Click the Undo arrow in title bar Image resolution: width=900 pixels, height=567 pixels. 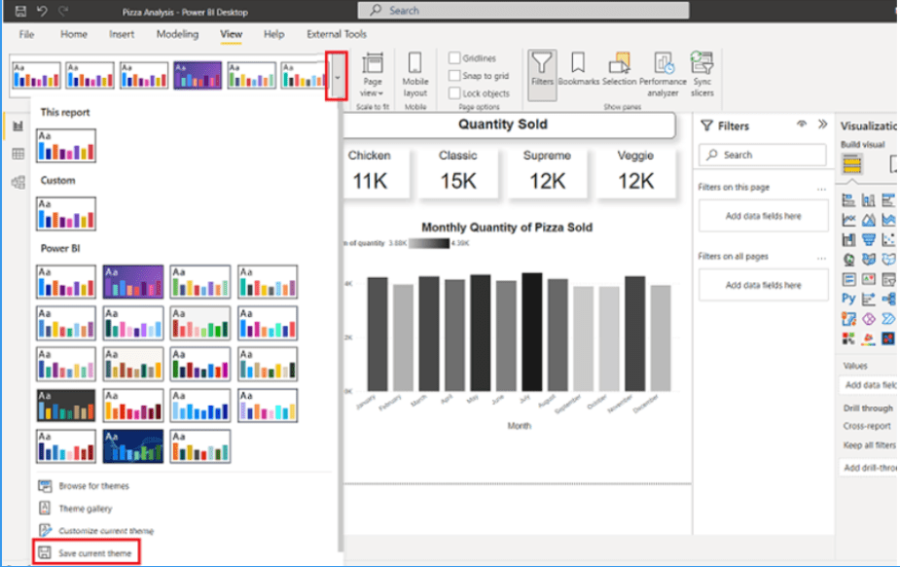[42, 12]
